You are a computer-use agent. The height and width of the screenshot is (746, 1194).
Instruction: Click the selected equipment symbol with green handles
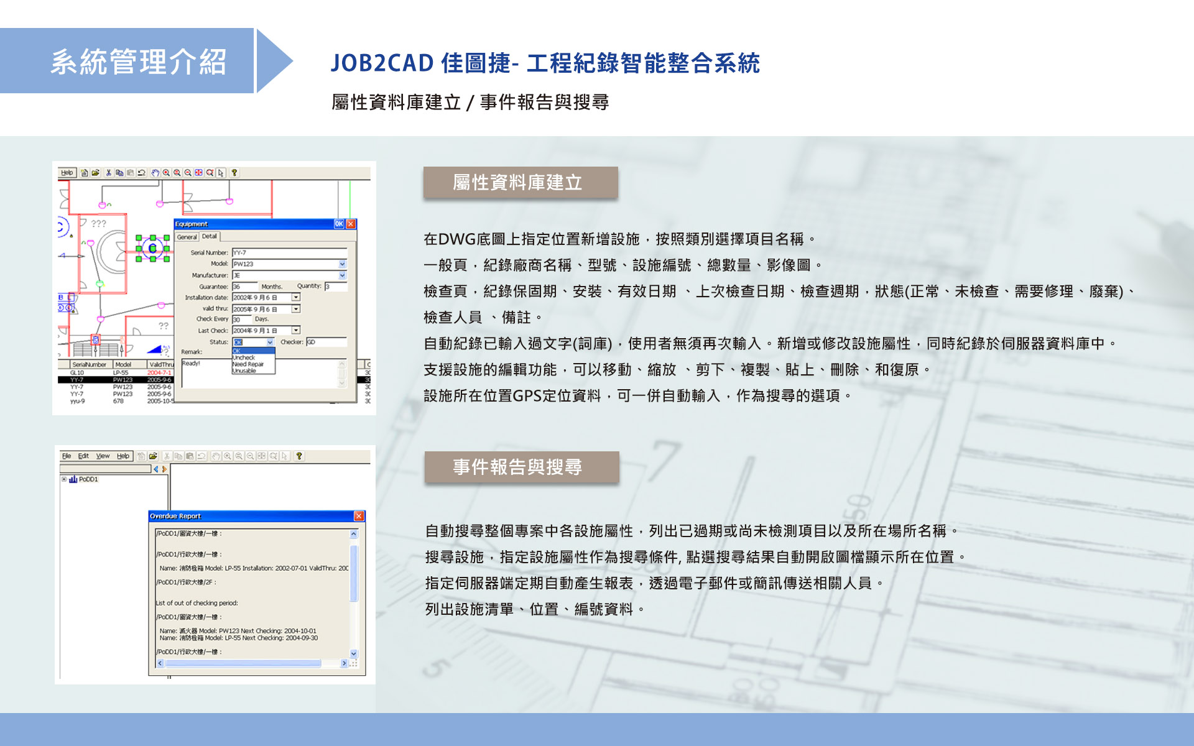153,249
